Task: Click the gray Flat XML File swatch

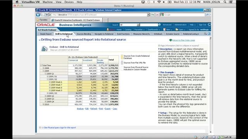Action: tap(122, 63)
